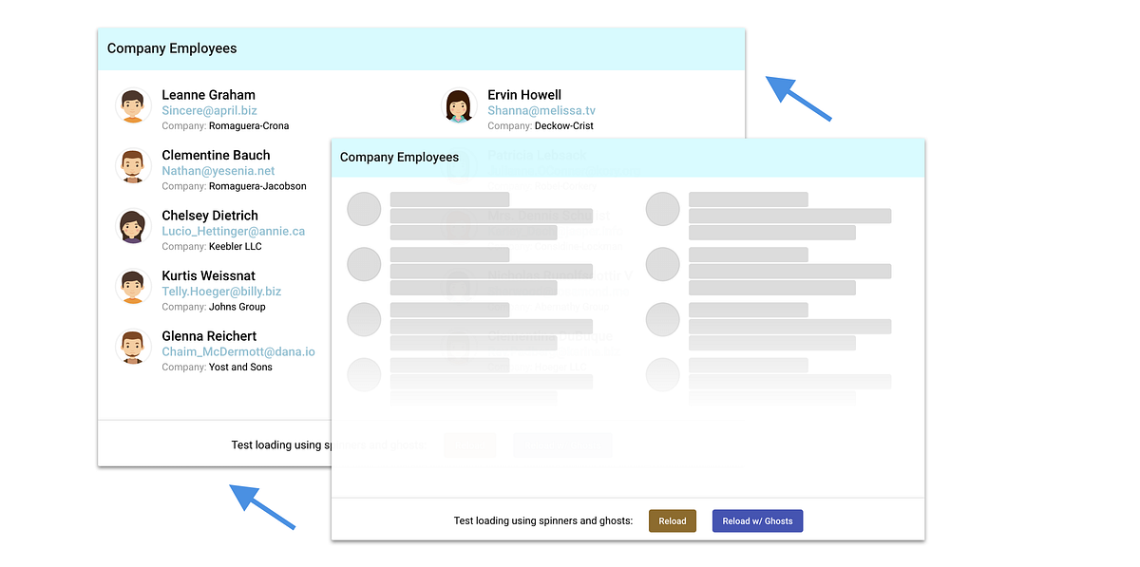Open Nathan@yesenia.net email address
The image size is (1140, 567).
tap(218, 171)
